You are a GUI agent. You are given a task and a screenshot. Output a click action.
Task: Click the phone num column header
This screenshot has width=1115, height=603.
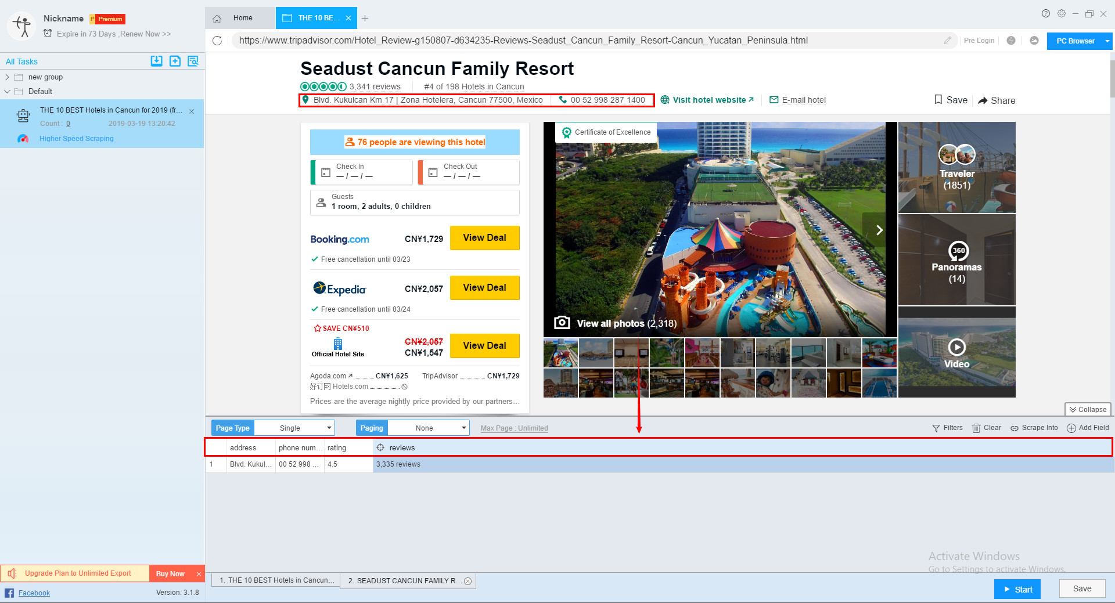click(x=300, y=447)
